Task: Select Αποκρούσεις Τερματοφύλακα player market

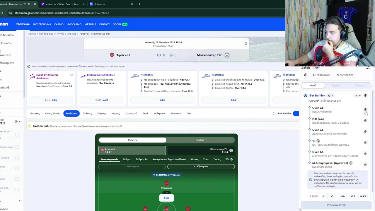Action: [169, 159]
